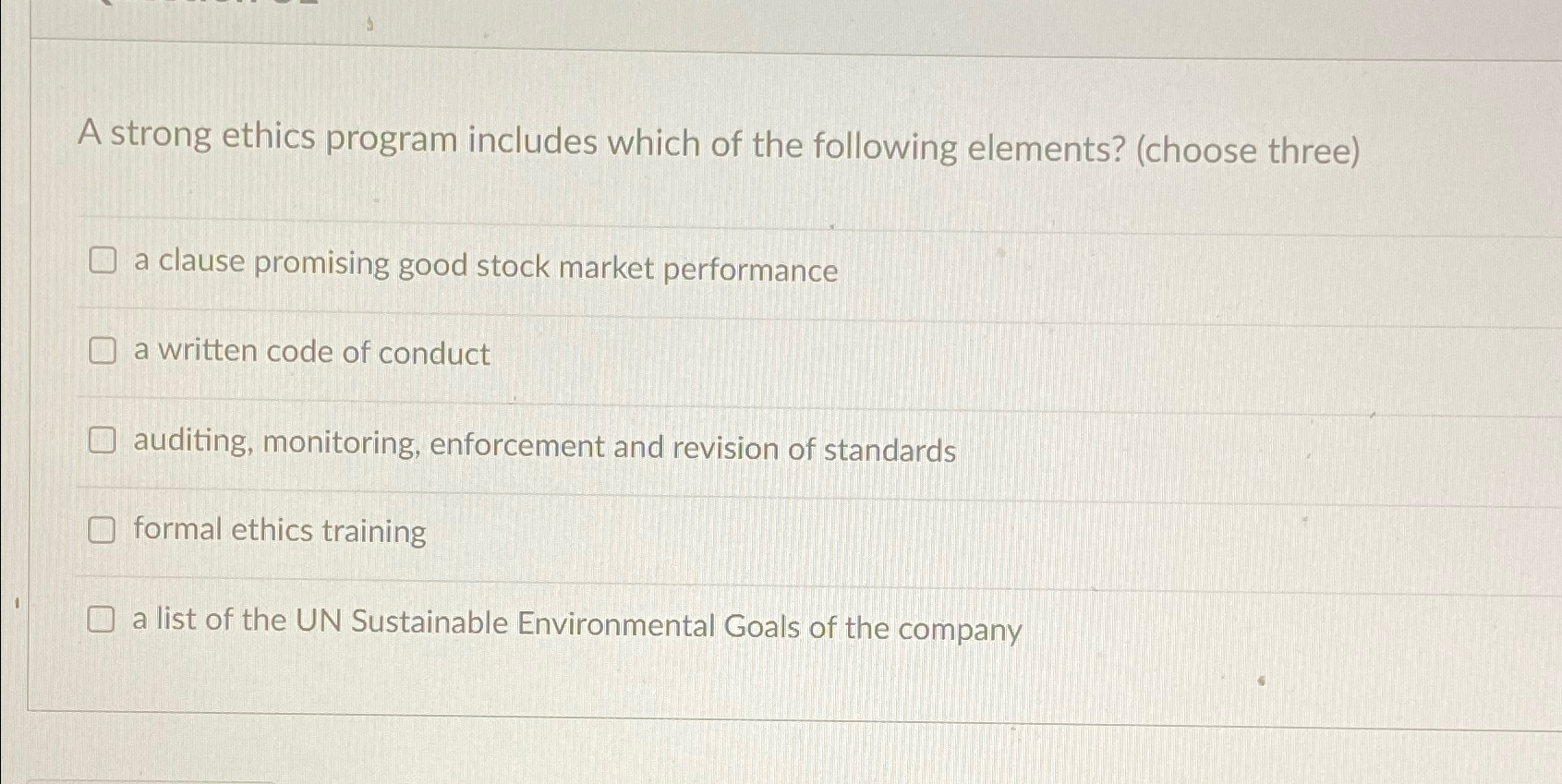
Task: Click the fourth answer row
Action: 647,530
